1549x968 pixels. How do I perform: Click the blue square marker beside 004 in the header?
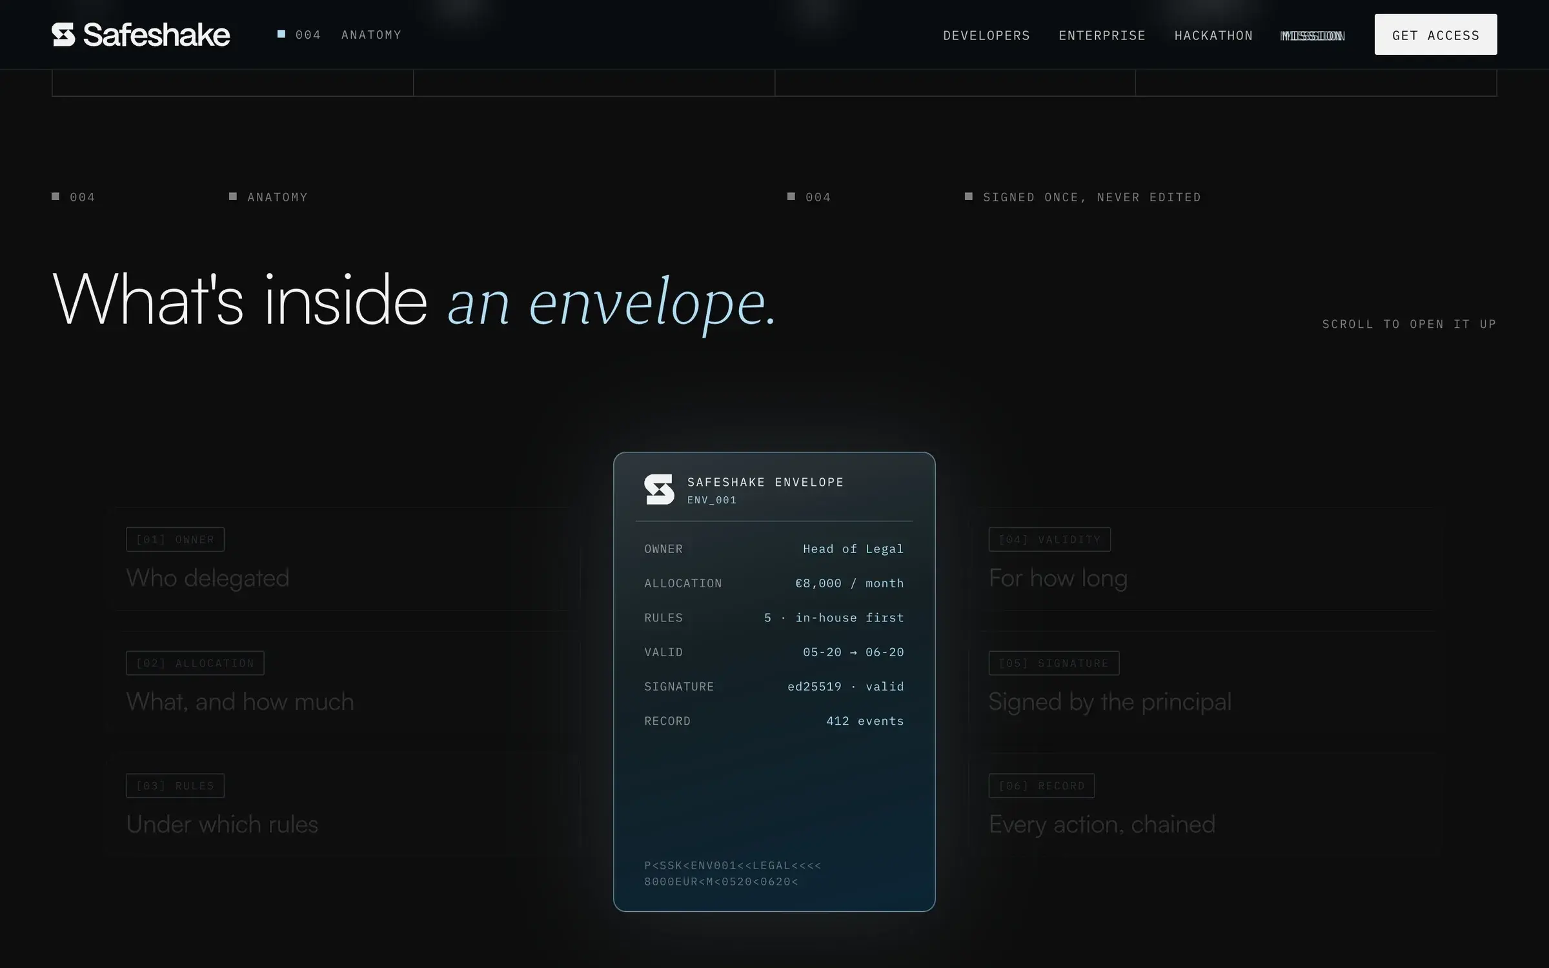tap(281, 34)
